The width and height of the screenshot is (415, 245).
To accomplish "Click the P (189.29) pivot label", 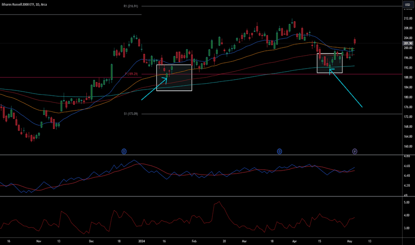I will [131, 74].
